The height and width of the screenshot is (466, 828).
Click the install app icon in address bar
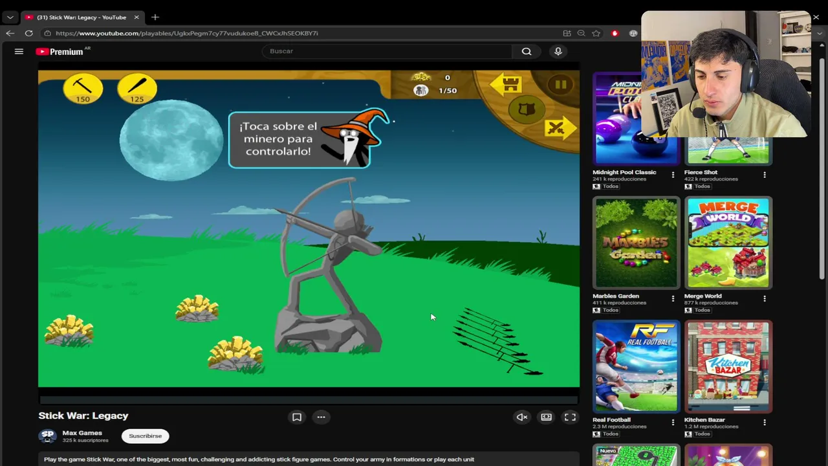(567, 33)
